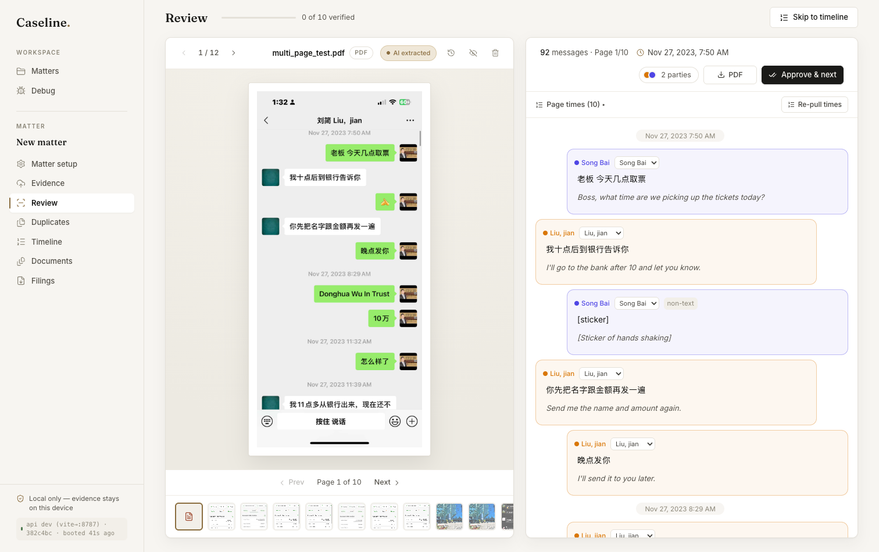Go to next document with right chevron
879x552 pixels.
coord(234,53)
